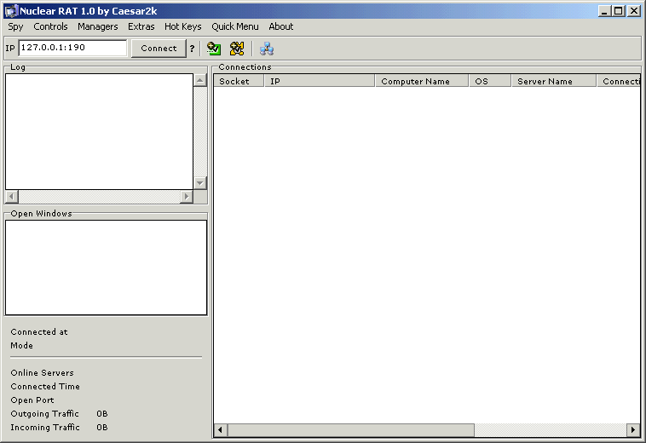
Task: Sort connections by Computer Name column
Action: [421, 81]
